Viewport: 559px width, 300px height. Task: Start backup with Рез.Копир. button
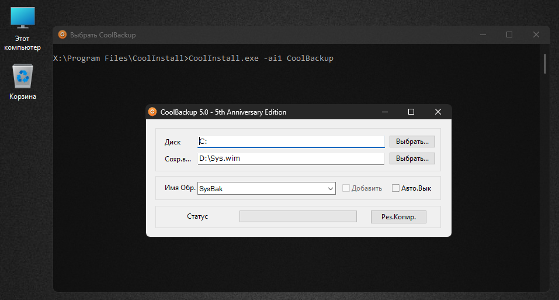(x=398, y=217)
